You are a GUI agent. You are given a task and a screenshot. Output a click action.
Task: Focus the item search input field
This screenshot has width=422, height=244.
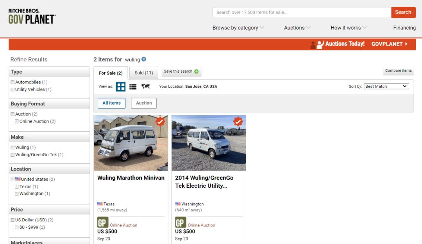(x=302, y=12)
